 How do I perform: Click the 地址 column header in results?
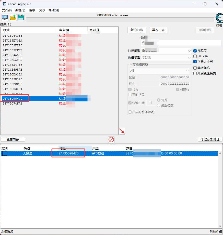click(29, 30)
